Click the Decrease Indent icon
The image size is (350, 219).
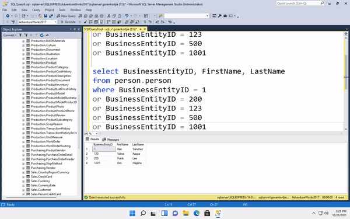pyautogui.click(x=157, y=22)
